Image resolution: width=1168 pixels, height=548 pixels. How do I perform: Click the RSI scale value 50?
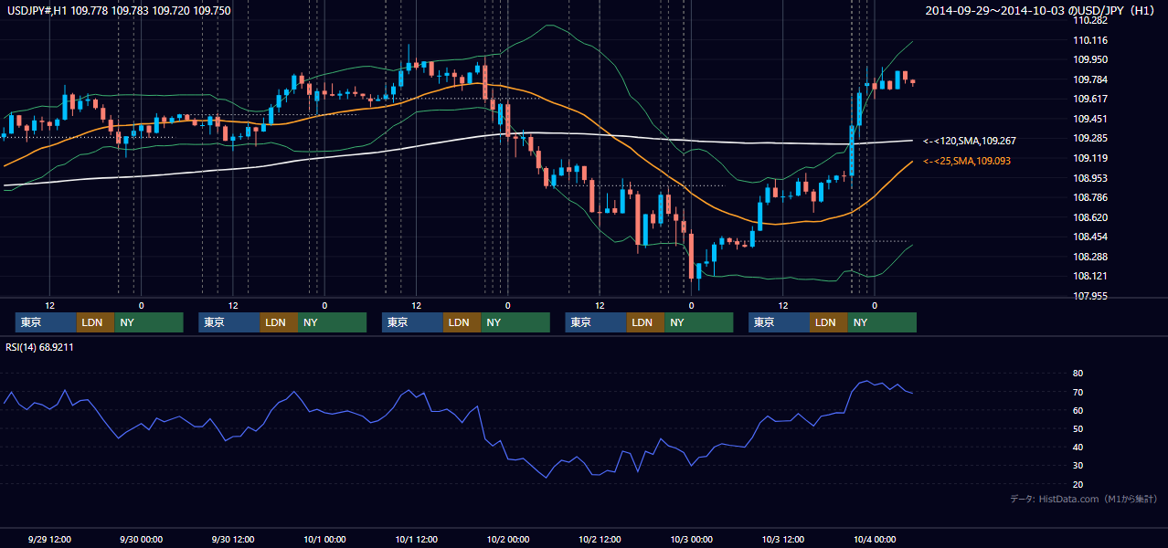click(x=1078, y=428)
